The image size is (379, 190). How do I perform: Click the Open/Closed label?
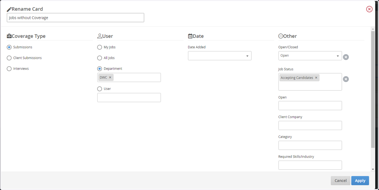click(x=288, y=47)
